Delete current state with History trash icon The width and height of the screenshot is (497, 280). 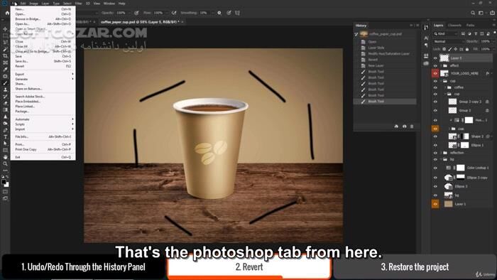pyautogui.click(x=412, y=126)
